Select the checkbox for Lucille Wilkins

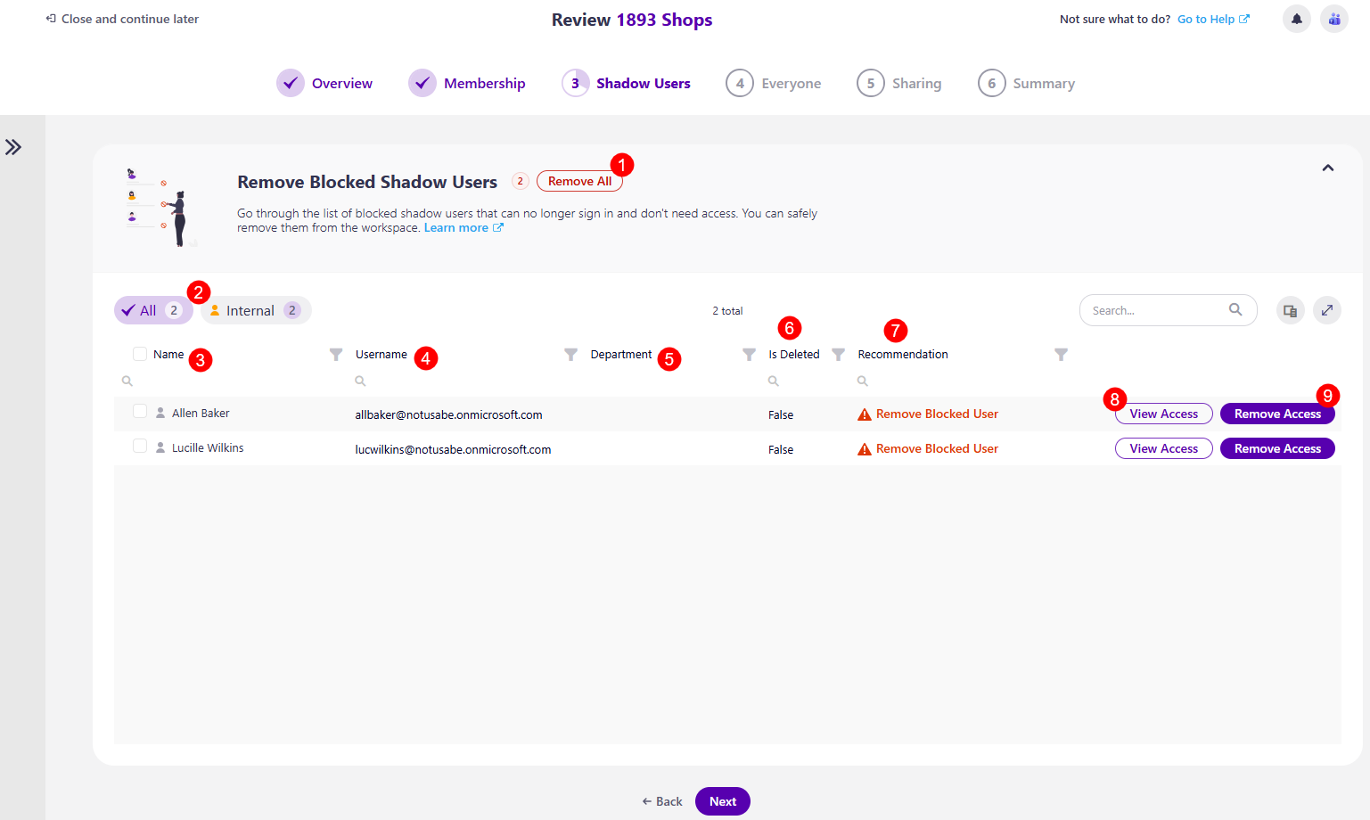[139, 446]
